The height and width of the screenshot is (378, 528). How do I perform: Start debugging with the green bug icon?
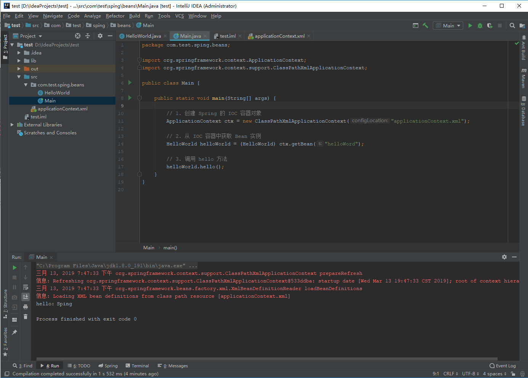tap(480, 26)
